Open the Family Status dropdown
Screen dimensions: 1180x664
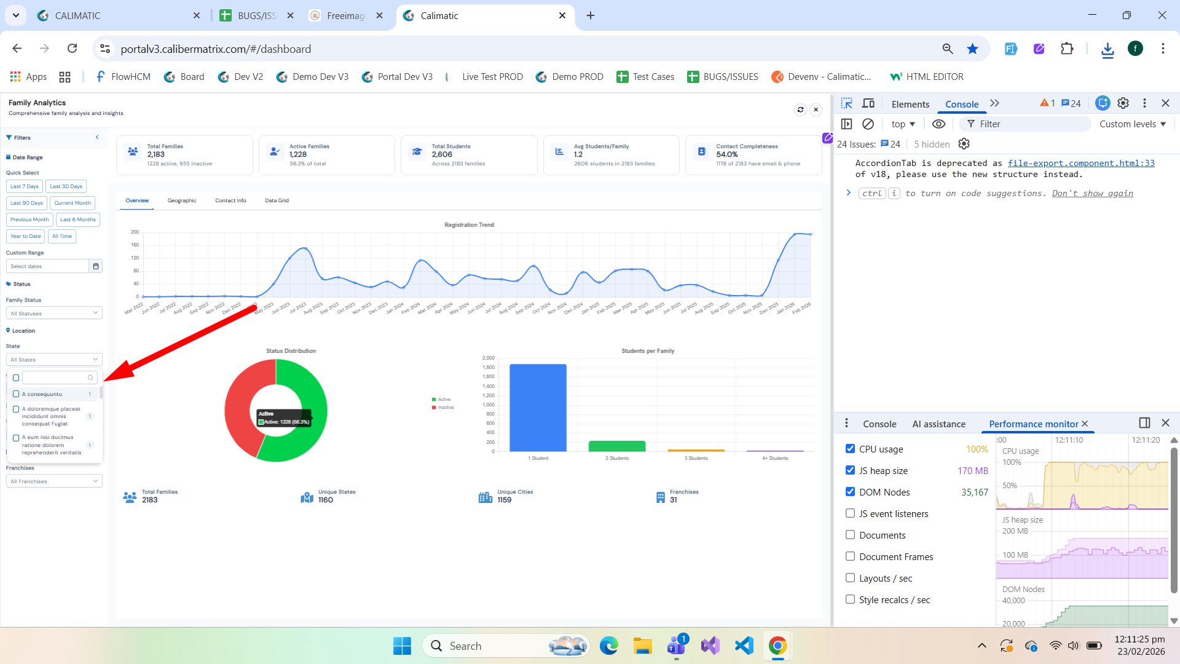(x=54, y=313)
